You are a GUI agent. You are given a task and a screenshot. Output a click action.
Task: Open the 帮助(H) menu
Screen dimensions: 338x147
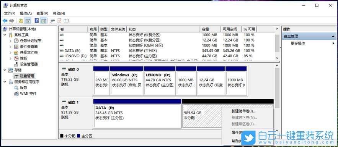(x=59, y=13)
